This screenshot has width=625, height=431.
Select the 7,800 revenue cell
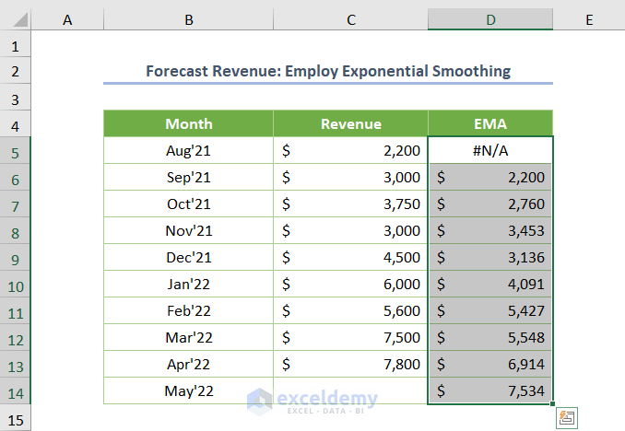pos(350,364)
